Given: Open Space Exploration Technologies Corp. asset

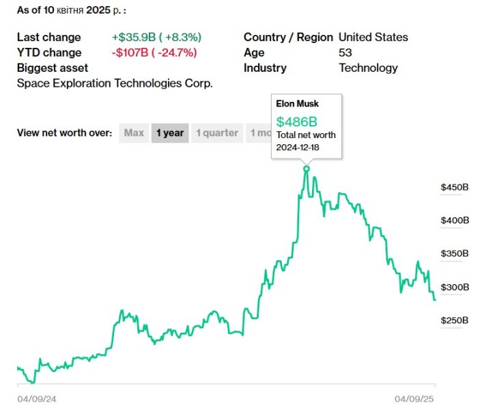Looking at the screenshot, I should click(115, 83).
